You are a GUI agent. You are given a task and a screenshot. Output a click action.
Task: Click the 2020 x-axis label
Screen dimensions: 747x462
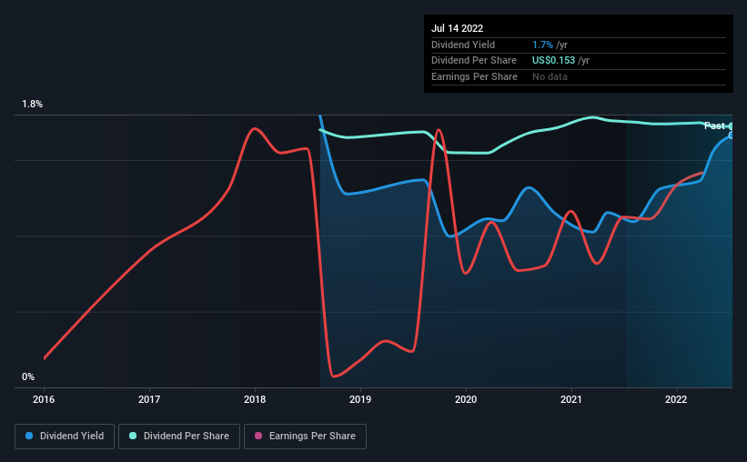(x=466, y=399)
